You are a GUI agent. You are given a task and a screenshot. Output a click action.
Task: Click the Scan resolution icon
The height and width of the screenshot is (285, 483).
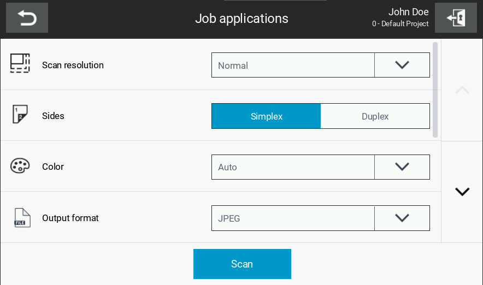click(x=20, y=63)
